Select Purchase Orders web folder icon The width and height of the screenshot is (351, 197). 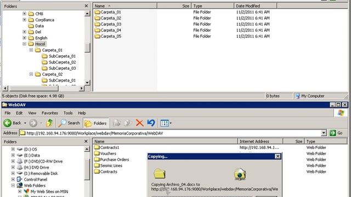coord(97,159)
